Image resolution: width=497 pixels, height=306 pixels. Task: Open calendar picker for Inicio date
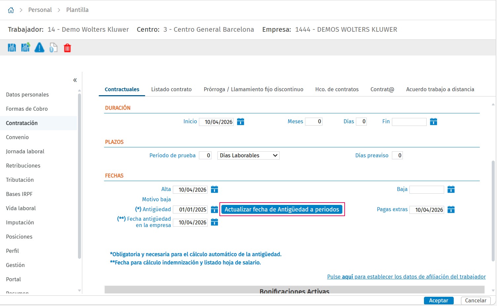click(241, 122)
